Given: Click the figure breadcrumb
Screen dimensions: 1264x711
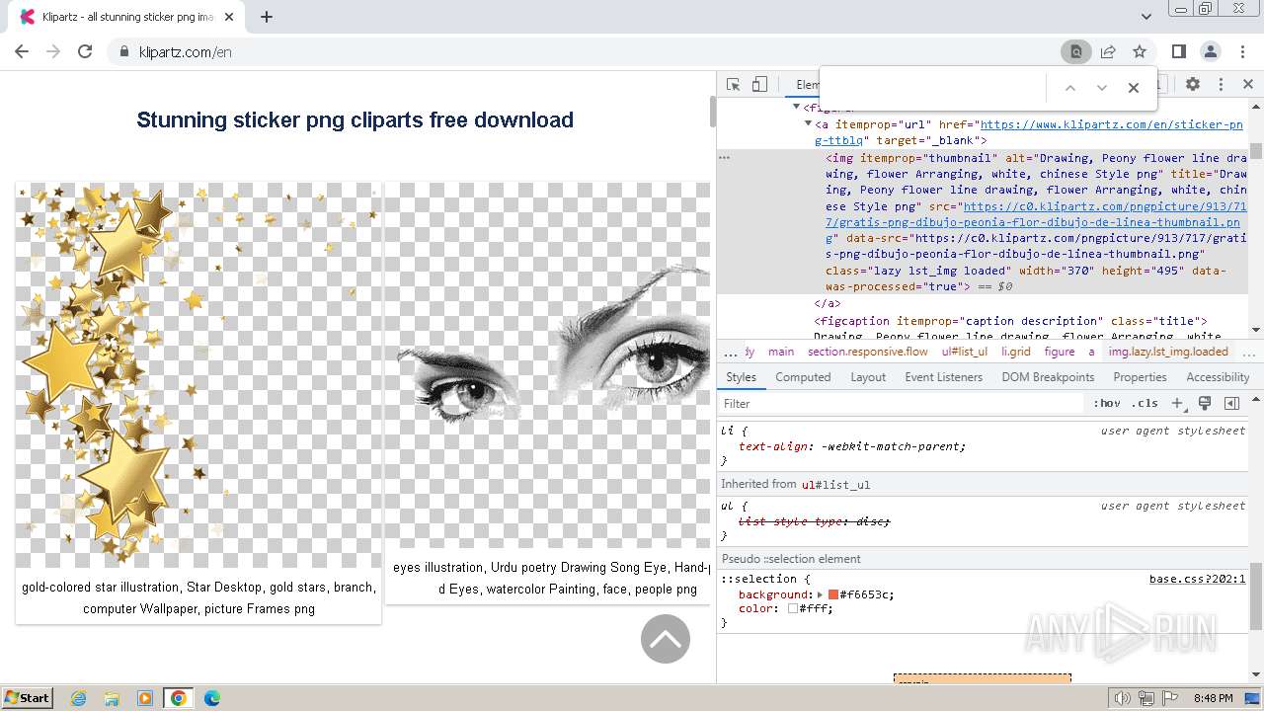Looking at the screenshot, I should click(1060, 352).
